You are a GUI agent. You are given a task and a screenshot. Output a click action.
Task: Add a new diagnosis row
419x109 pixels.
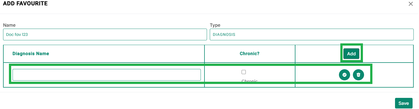[x=351, y=54]
